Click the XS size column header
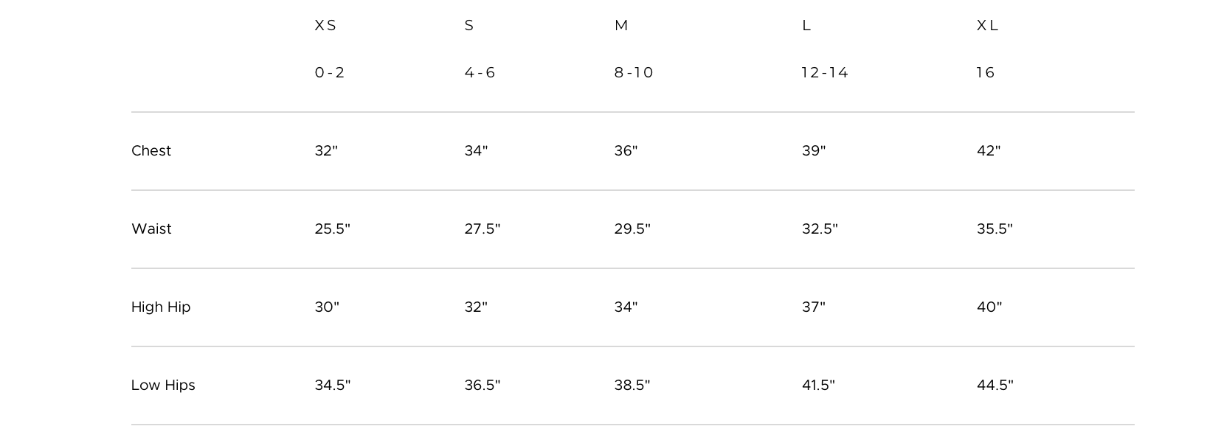The height and width of the screenshot is (429, 1207). click(325, 26)
